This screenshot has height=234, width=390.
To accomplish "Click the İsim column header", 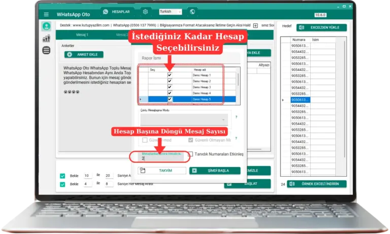I will 322,40.
